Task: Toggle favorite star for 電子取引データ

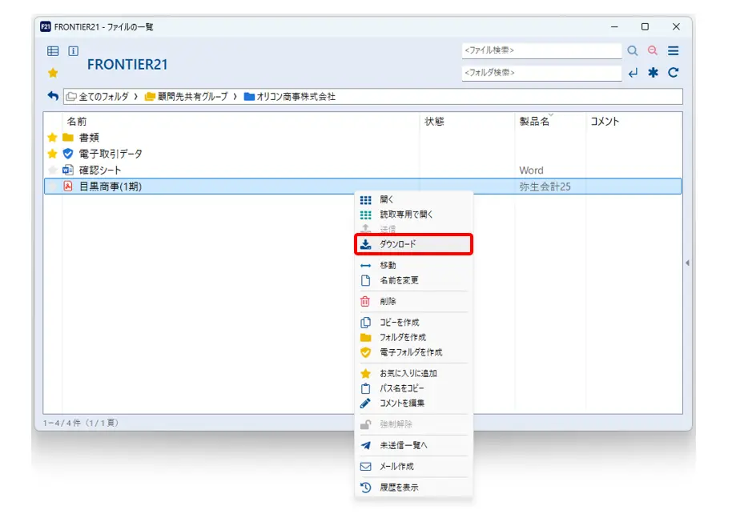Action: 53,154
